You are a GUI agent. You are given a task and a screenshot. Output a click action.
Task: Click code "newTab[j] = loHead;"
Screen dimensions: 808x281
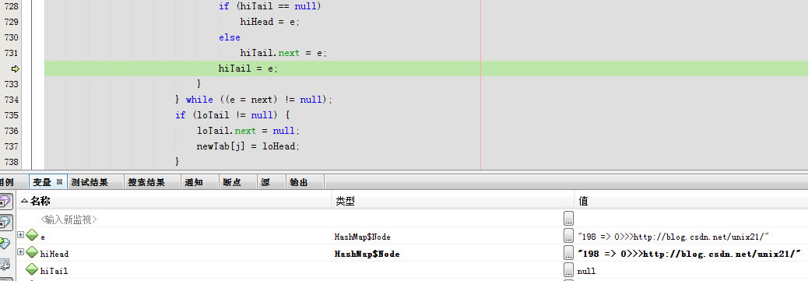248,146
